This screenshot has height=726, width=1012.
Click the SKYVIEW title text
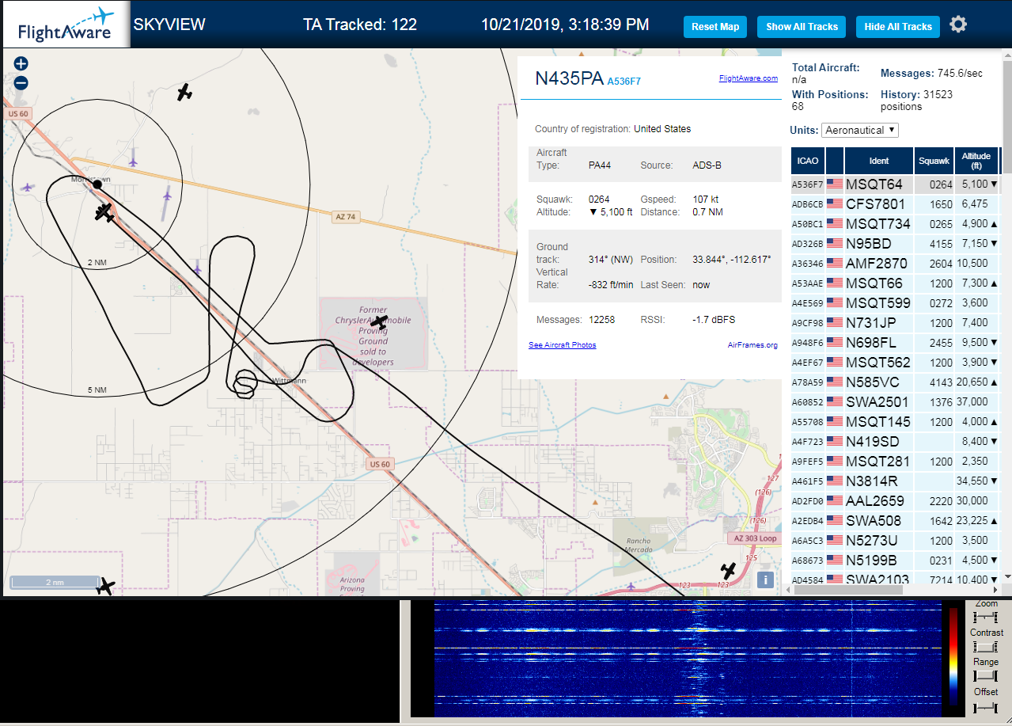coord(169,25)
